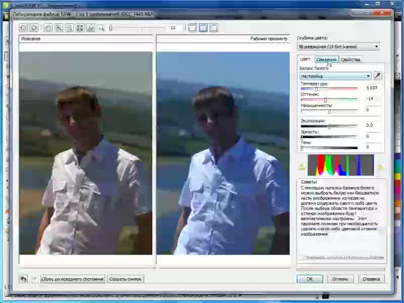Click the undo arrow icon
Image resolution: width=404 pixels, height=303 pixels.
(x=23, y=279)
